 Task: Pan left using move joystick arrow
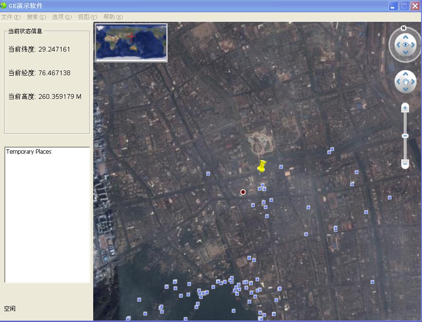pos(398,81)
